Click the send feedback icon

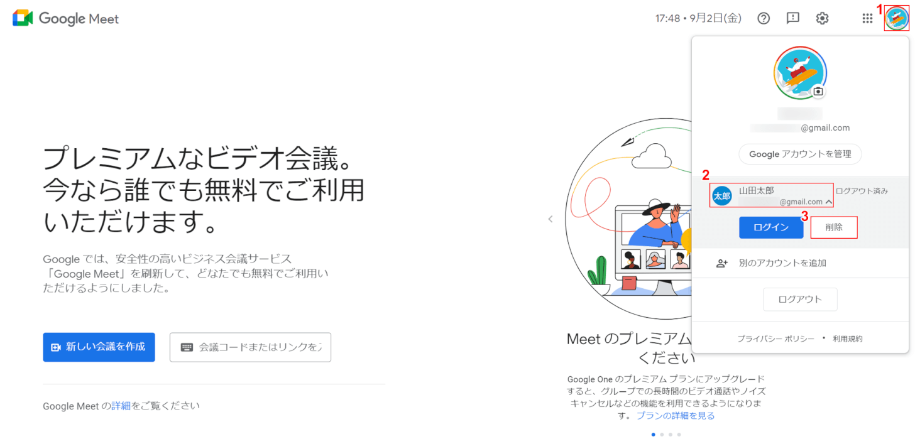point(793,18)
